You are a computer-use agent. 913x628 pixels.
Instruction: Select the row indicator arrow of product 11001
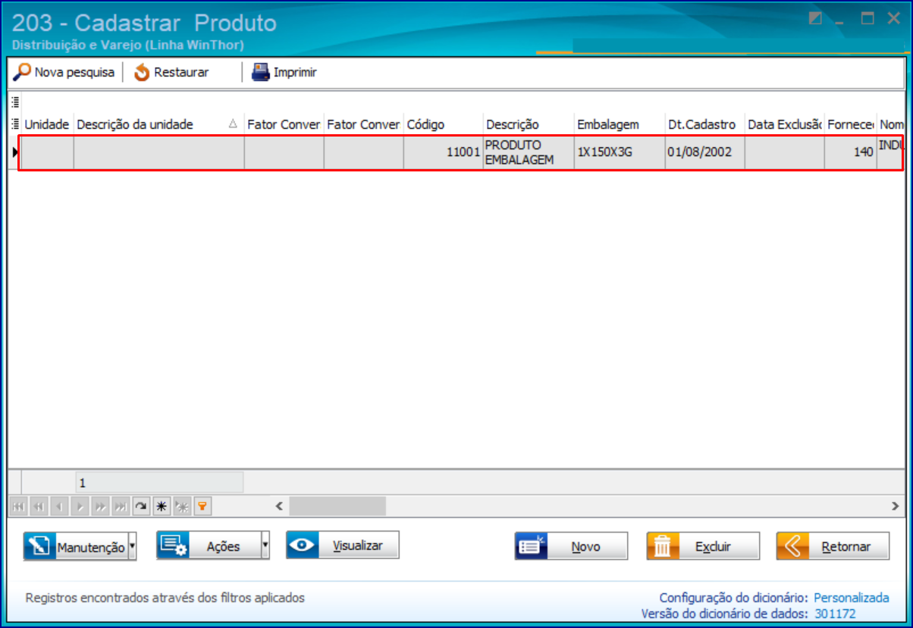(x=15, y=152)
